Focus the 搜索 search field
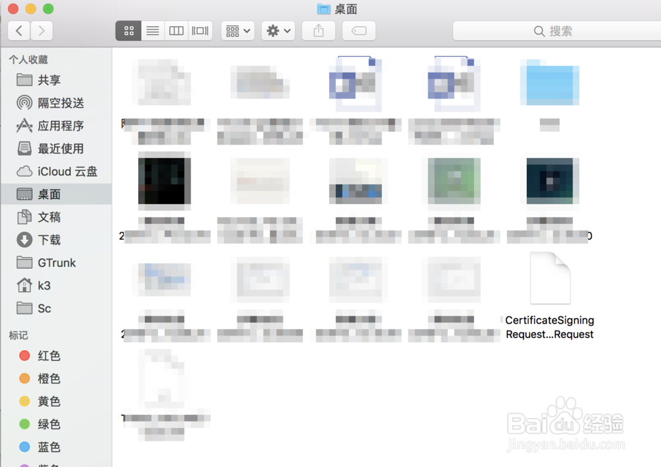 557,31
